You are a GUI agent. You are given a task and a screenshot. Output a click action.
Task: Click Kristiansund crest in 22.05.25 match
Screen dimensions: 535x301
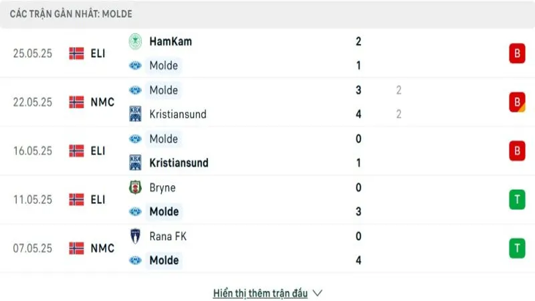(135, 114)
